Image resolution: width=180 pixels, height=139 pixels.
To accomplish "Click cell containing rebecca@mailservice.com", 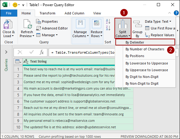I will (78, 121).
